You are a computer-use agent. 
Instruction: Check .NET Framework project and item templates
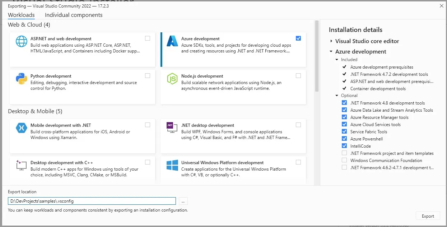point(344,153)
